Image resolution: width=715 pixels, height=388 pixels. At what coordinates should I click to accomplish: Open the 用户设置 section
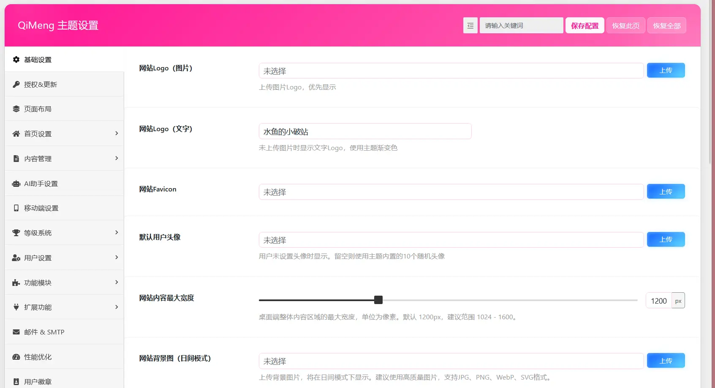point(38,258)
